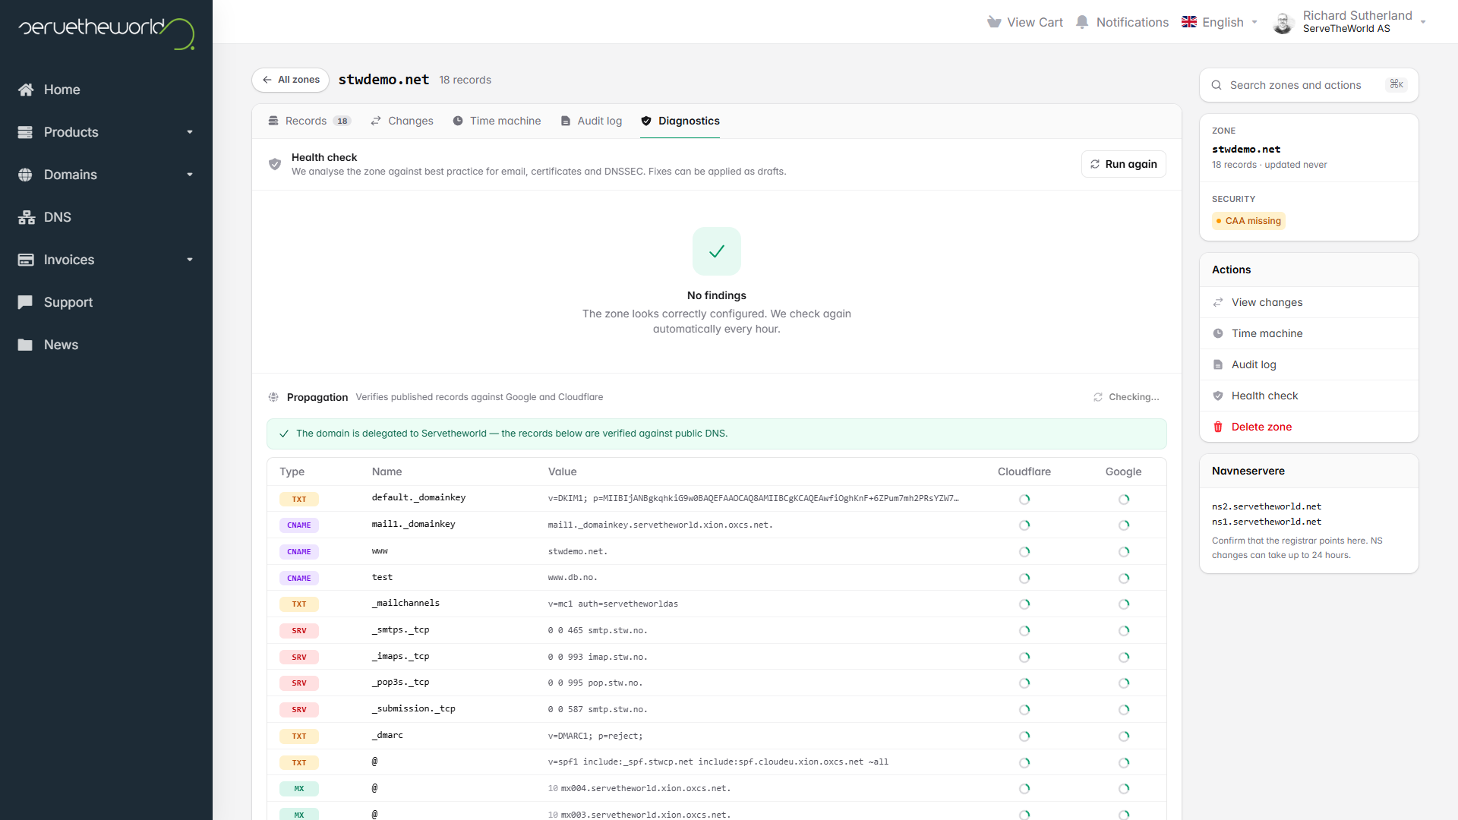Click the value v=DMARC1; p=reject;
Screen dimensions: 1458x820
click(595, 736)
